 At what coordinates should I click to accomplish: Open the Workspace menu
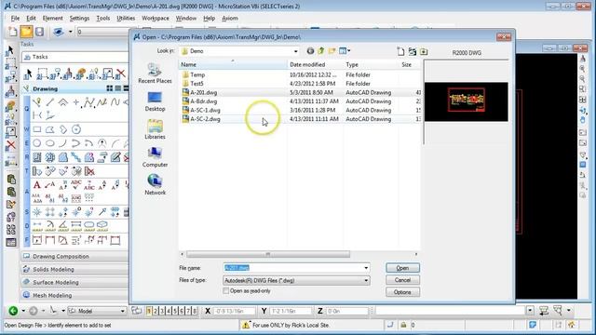click(x=156, y=19)
